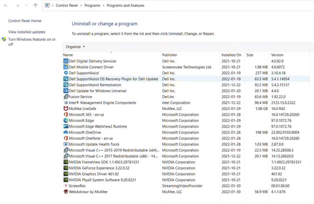Select Dell SupportAssist Remediation row

(x=186, y=85)
